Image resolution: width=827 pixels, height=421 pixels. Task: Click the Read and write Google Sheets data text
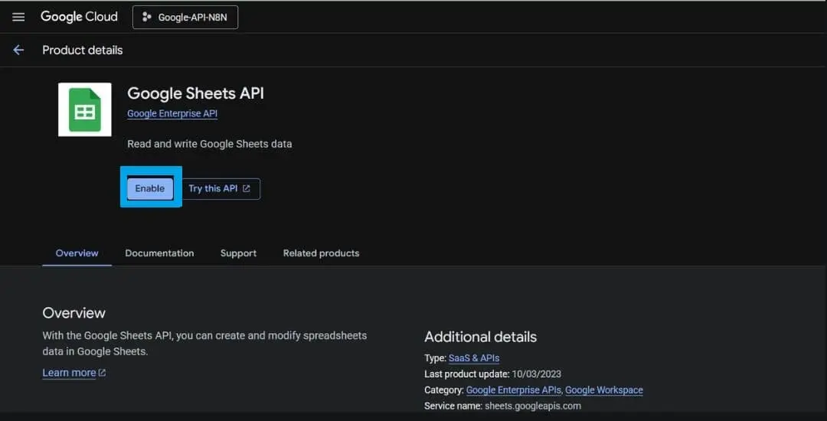pyautogui.click(x=209, y=144)
